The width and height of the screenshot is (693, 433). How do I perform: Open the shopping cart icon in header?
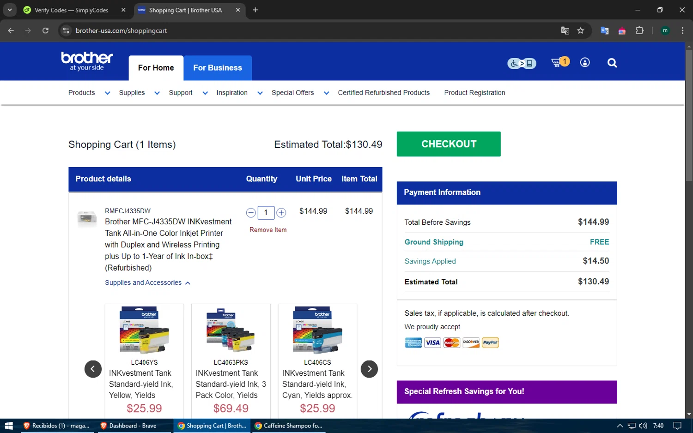click(560, 62)
